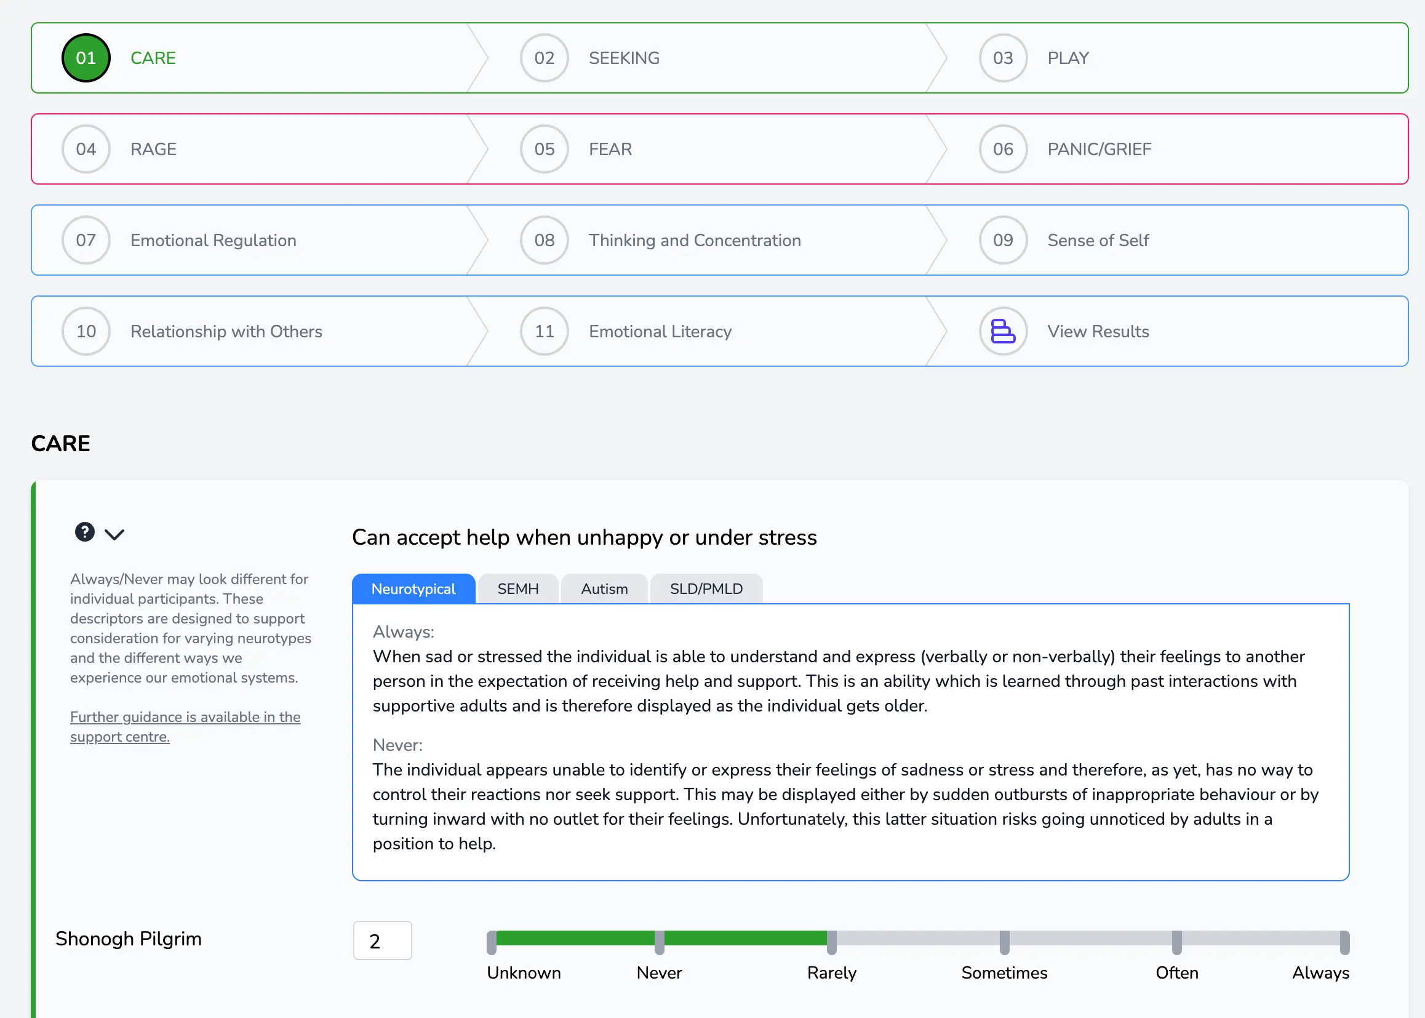This screenshot has width=1425, height=1018.
Task: Click the question mark help icon
Action: pyautogui.click(x=84, y=532)
